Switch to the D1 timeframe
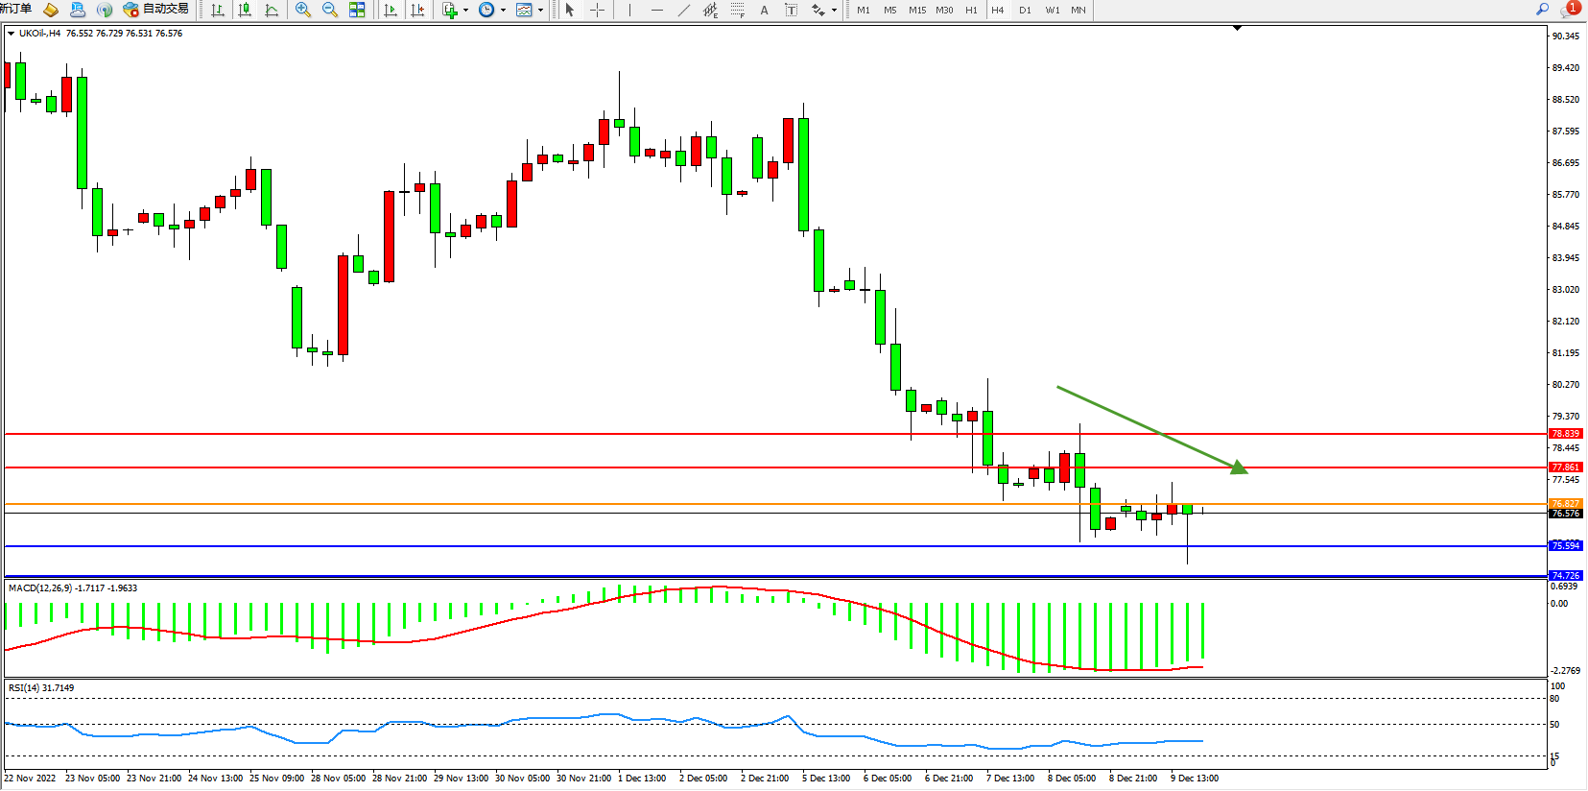 1025,10
